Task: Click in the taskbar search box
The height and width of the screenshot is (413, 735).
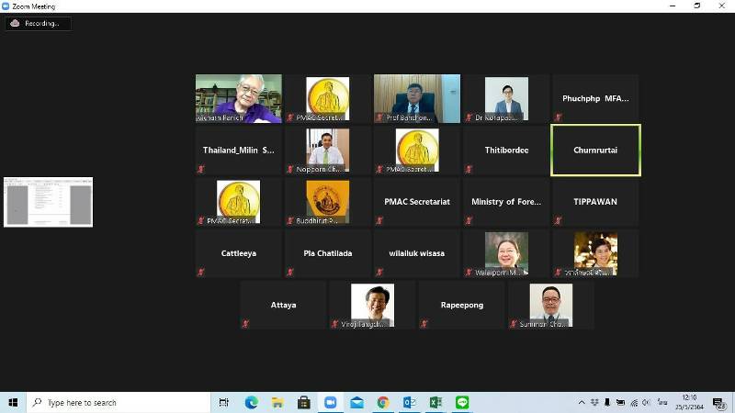Action: [x=119, y=402]
